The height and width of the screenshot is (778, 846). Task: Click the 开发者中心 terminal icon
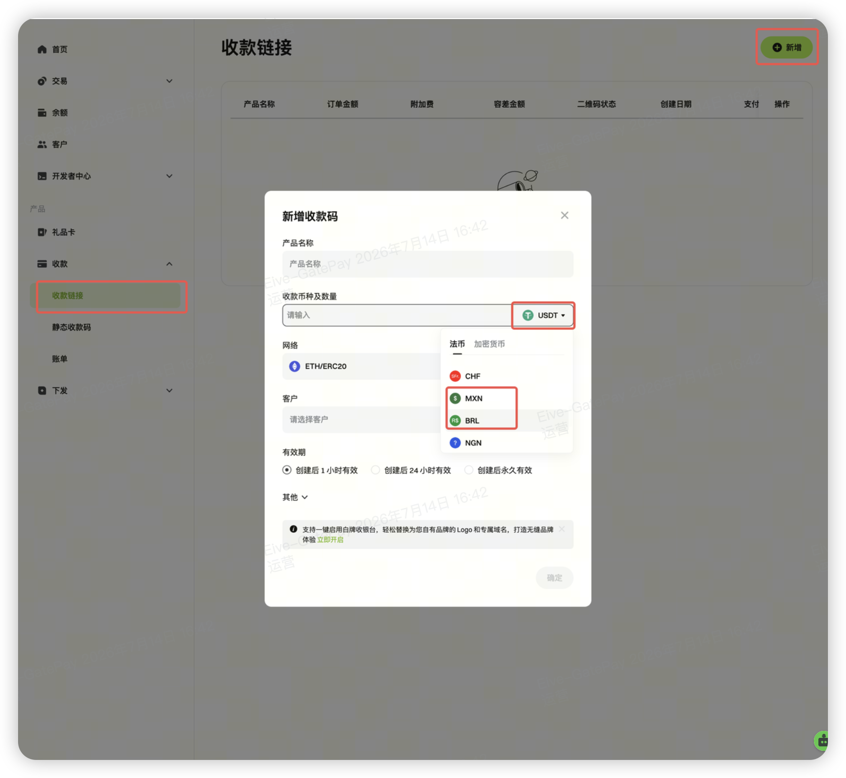point(42,176)
